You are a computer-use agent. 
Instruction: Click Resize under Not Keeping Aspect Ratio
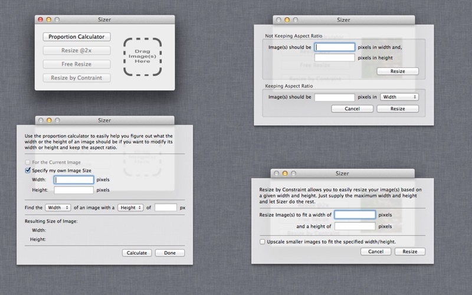pos(398,71)
